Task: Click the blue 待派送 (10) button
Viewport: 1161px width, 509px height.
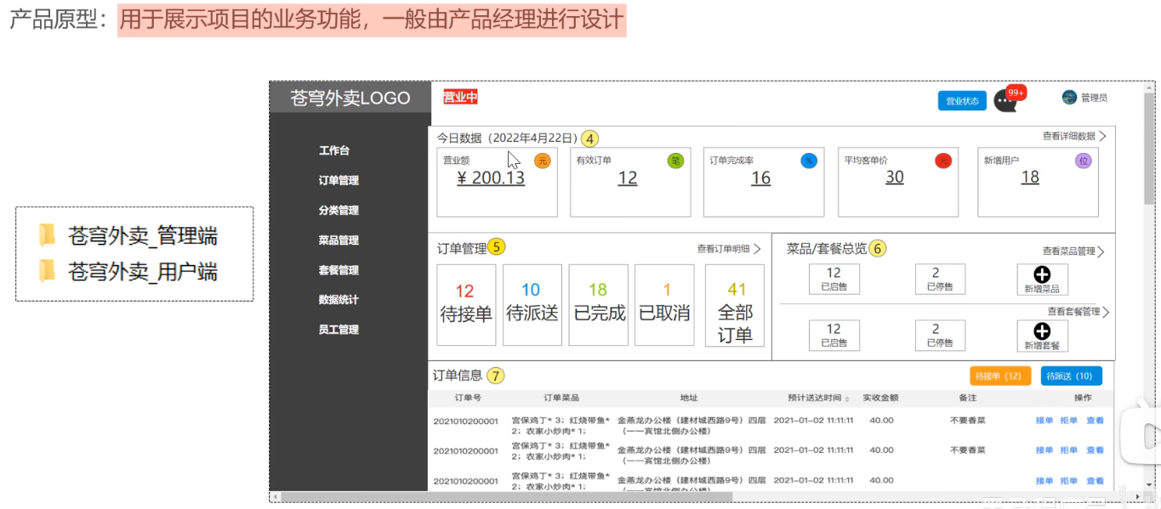Action: click(1071, 376)
